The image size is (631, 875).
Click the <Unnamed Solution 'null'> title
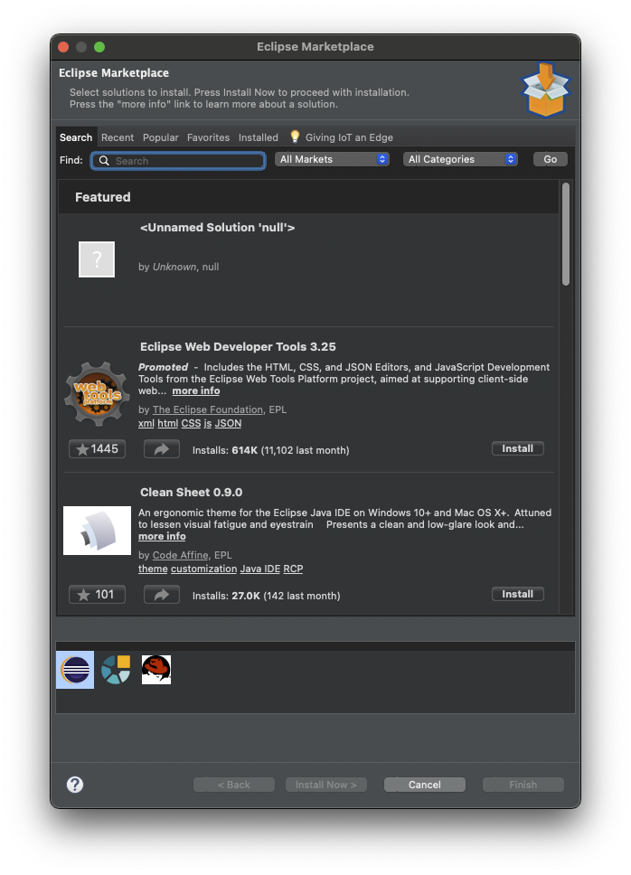(218, 228)
